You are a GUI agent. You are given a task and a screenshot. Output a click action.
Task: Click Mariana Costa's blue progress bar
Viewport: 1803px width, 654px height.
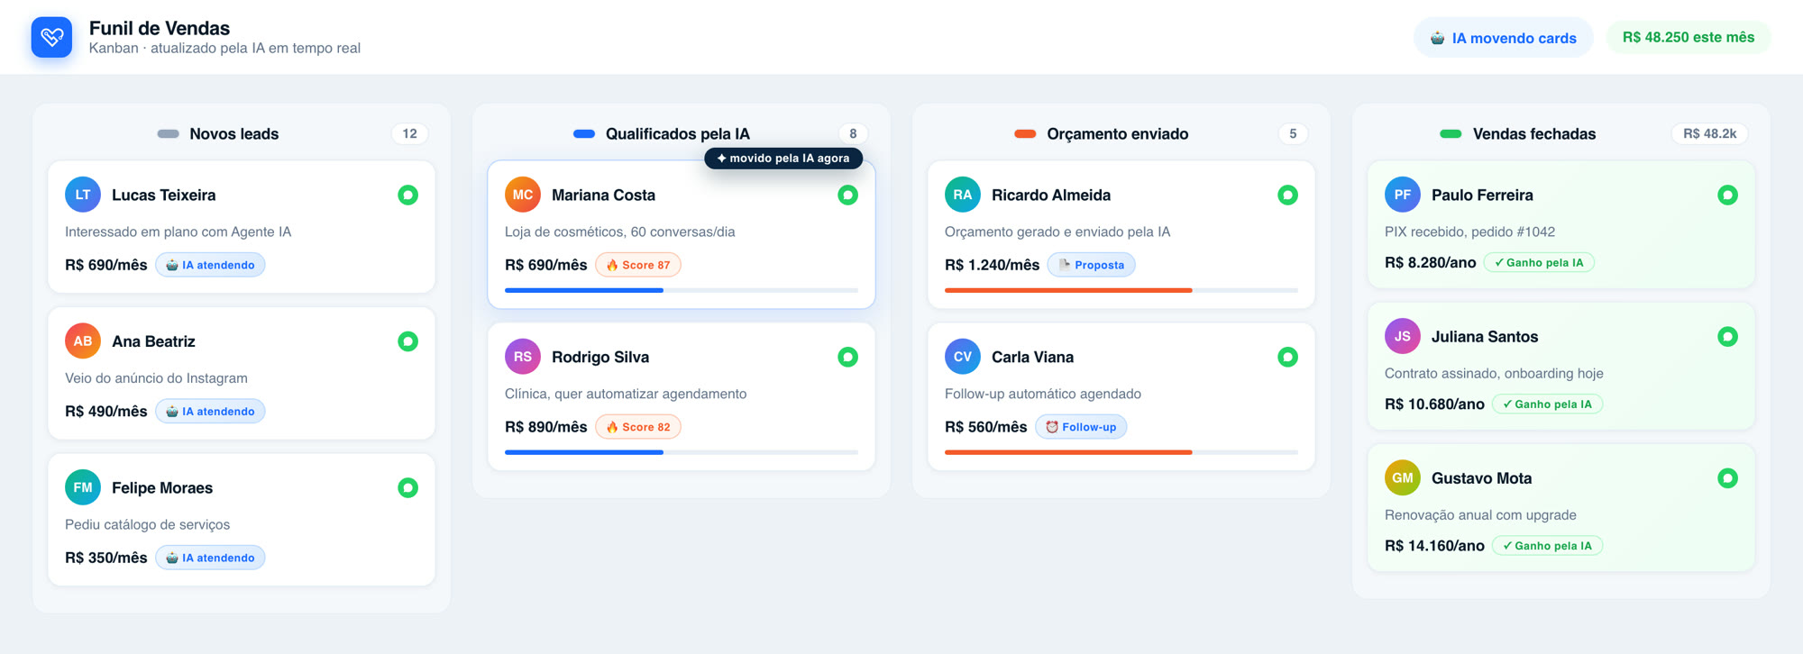coord(682,290)
